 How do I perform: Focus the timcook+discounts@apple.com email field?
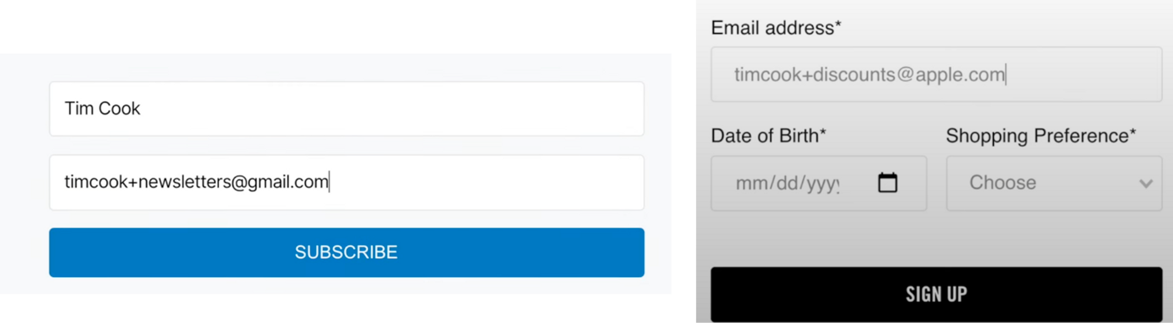pos(937,74)
